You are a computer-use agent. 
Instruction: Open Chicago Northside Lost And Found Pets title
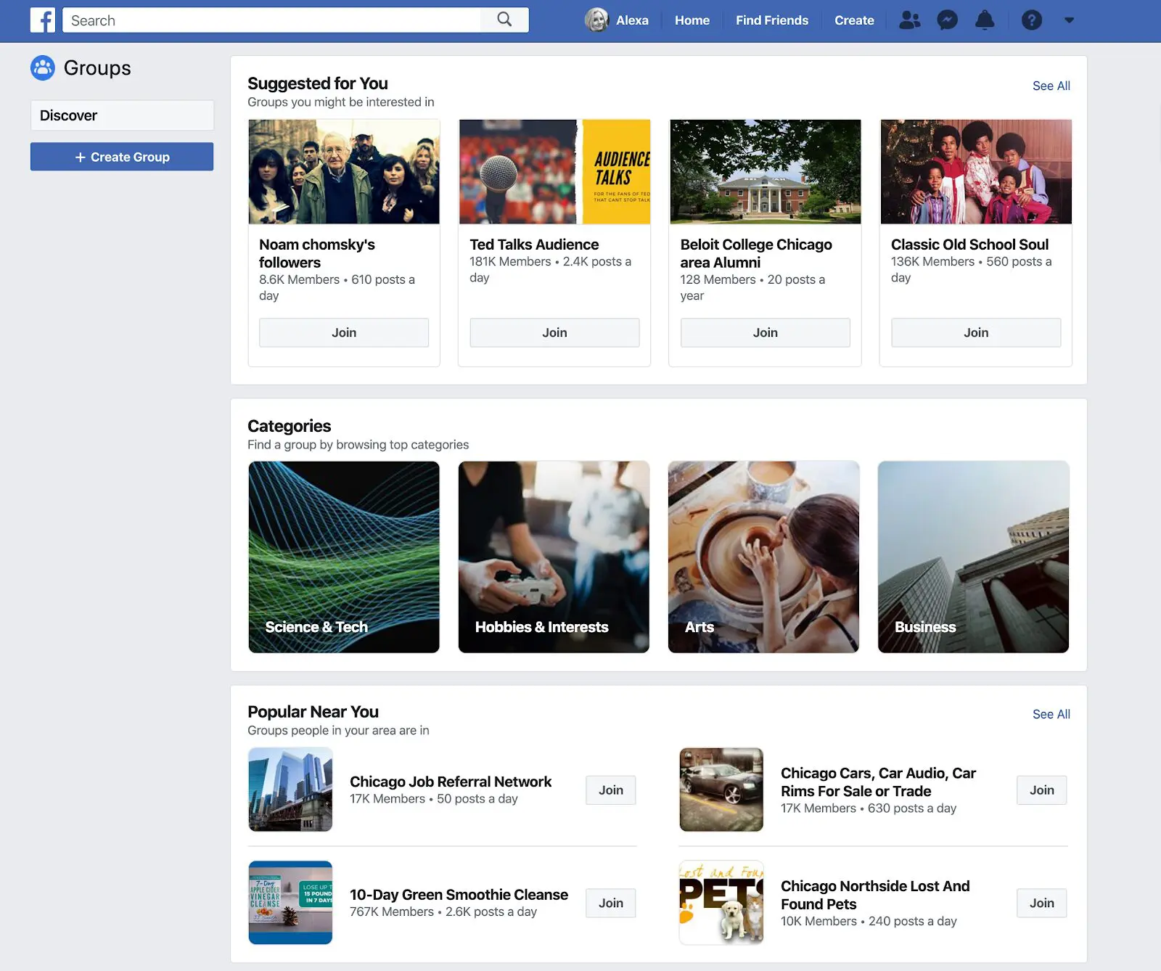[x=875, y=896]
